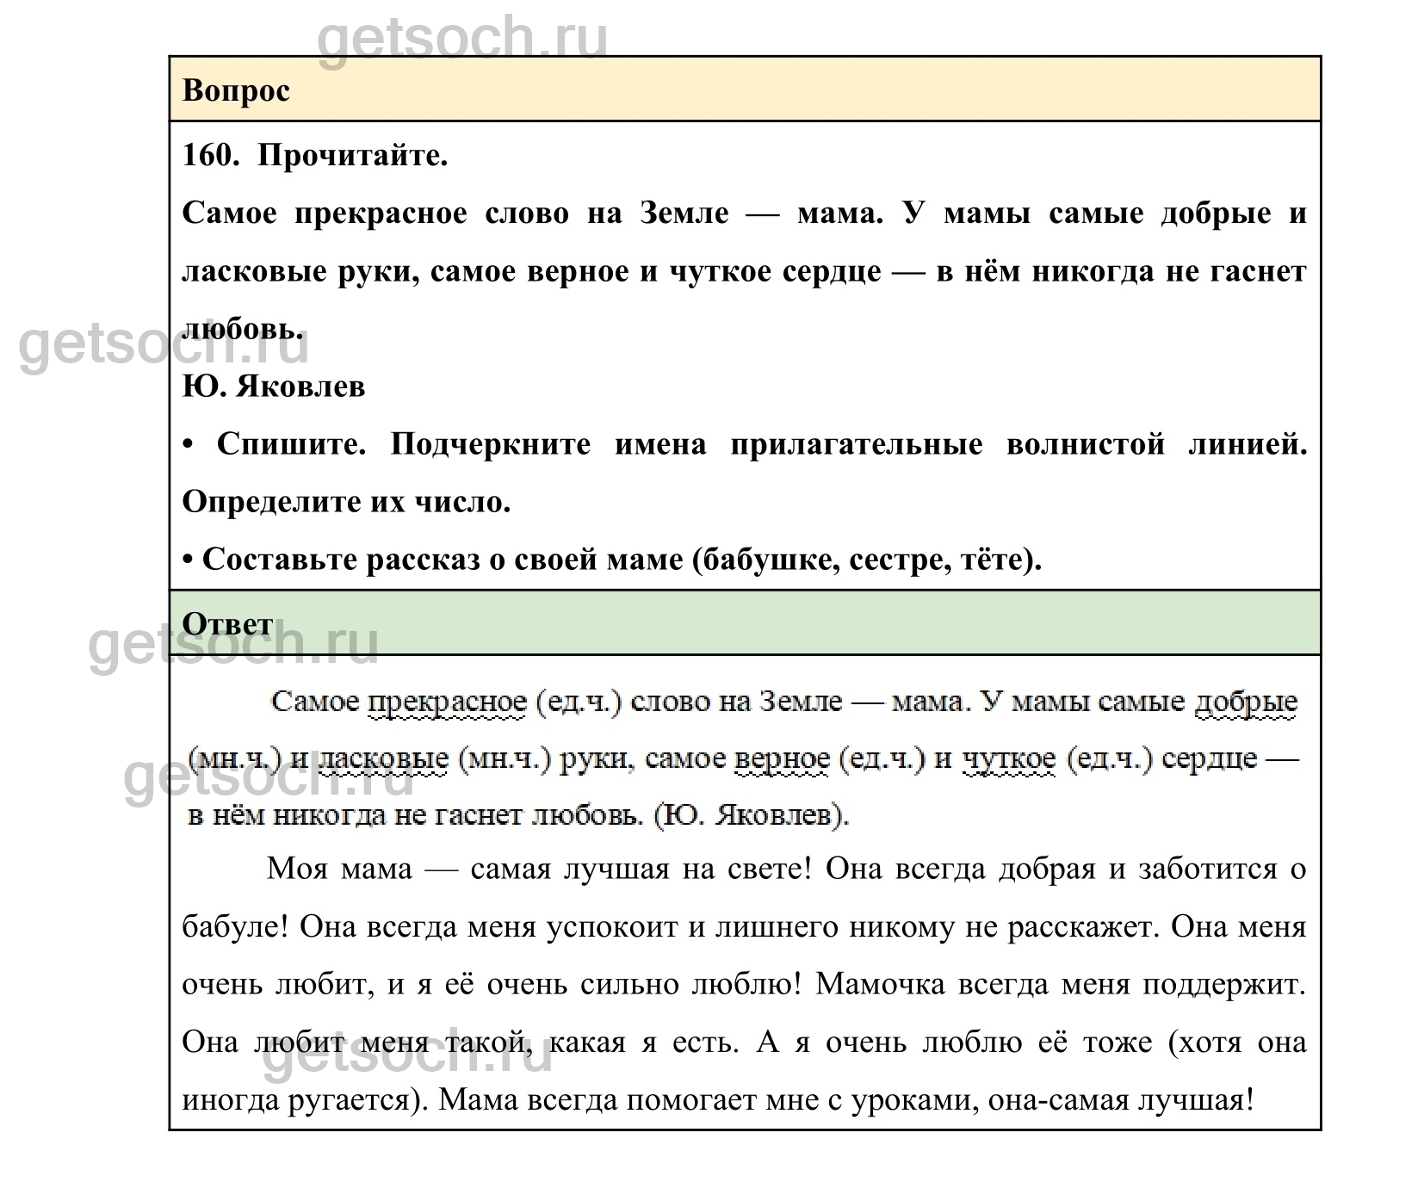Click wavy-underlined 'ласковые' in the answer

click(383, 758)
